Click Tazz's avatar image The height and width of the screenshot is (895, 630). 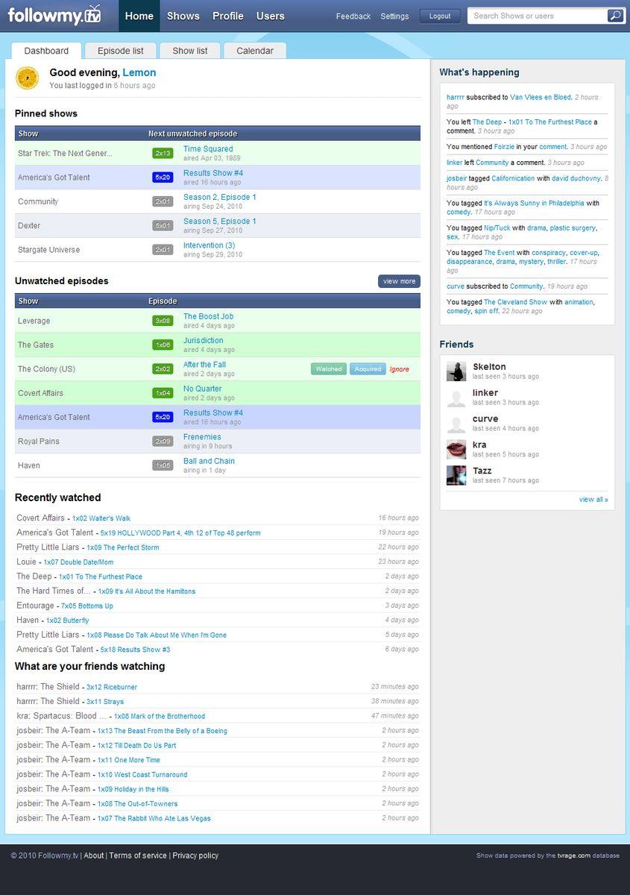click(x=456, y=476)
